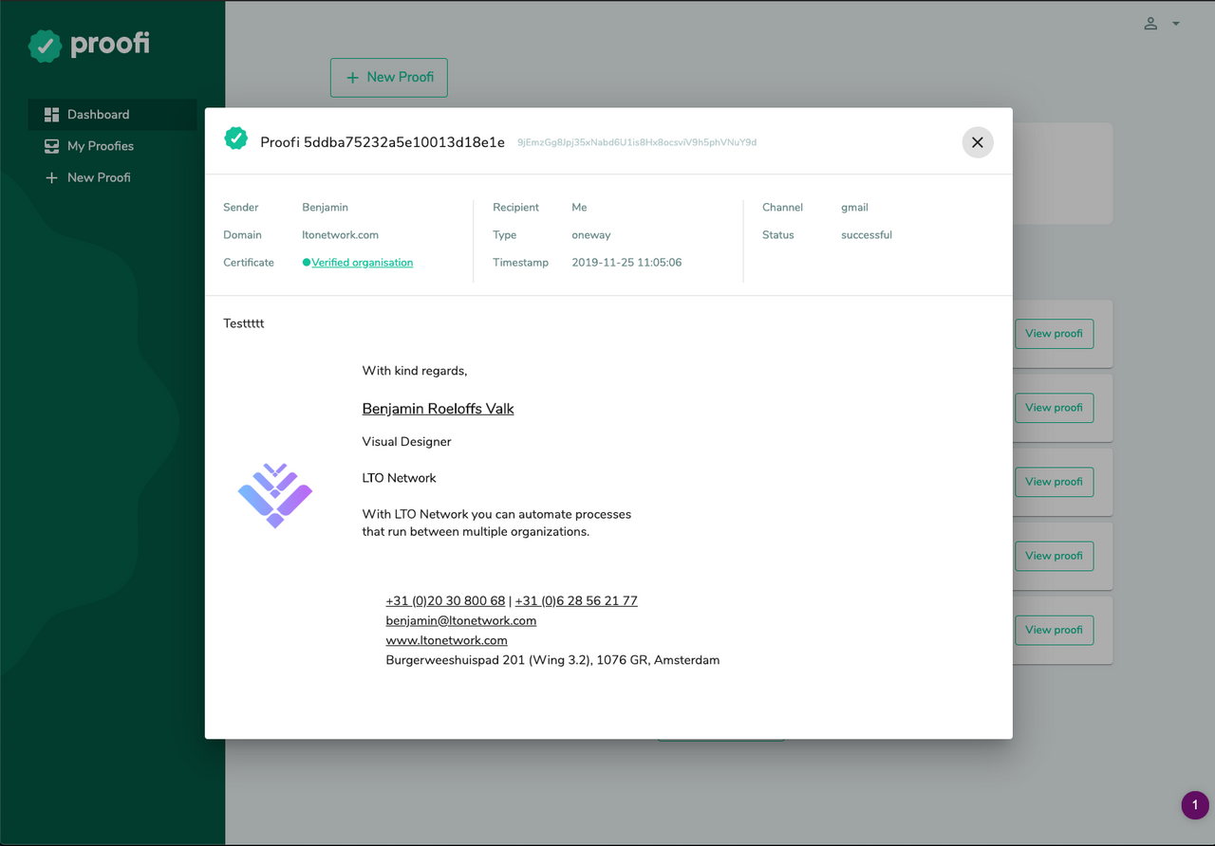
Task: Click the Dashboard grid icon
Action: [x=51, y=115]
